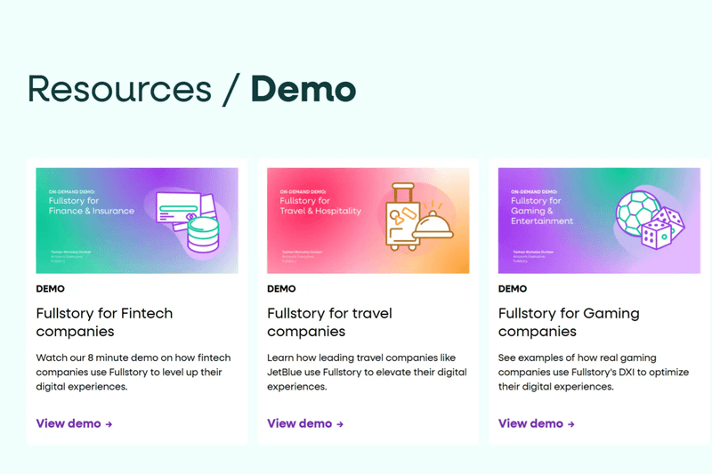
Task: Click the Fullstory for Fintech companies title
Action: 104,323
